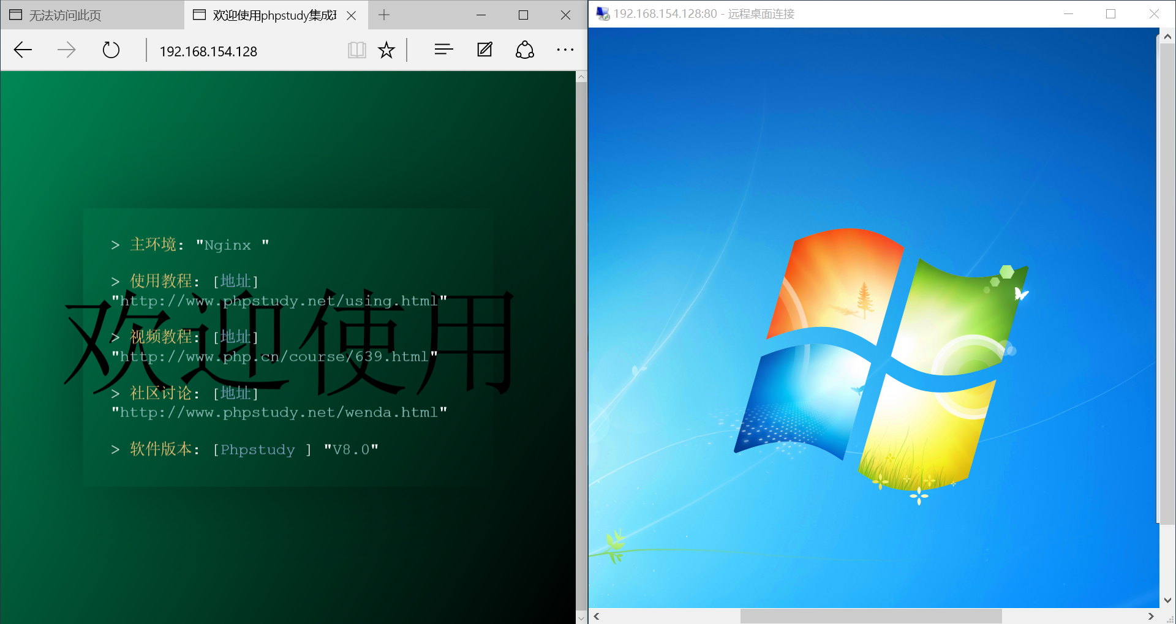Close the phpstudy tab

pos(352,16)
